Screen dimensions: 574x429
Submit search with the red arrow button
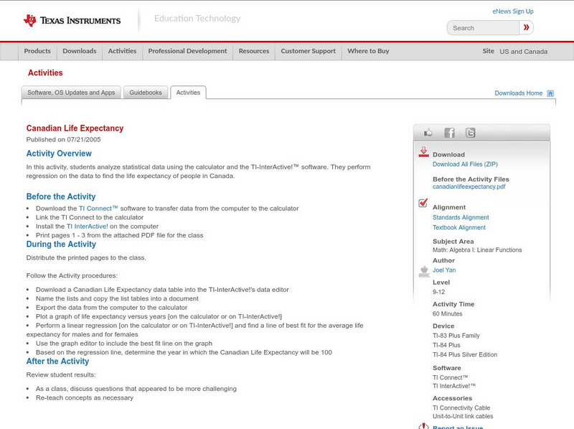(x=526, y=27)
